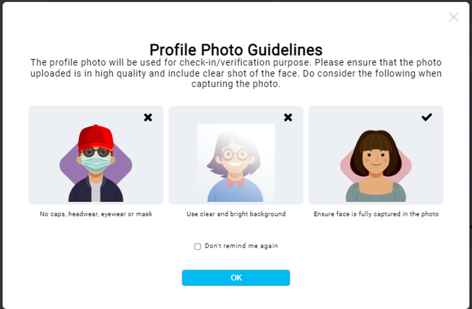Click the "Ensure face is fully captured" caption
Image resolution: width=472 pixels, height=309 pixels.
point(376,214)
